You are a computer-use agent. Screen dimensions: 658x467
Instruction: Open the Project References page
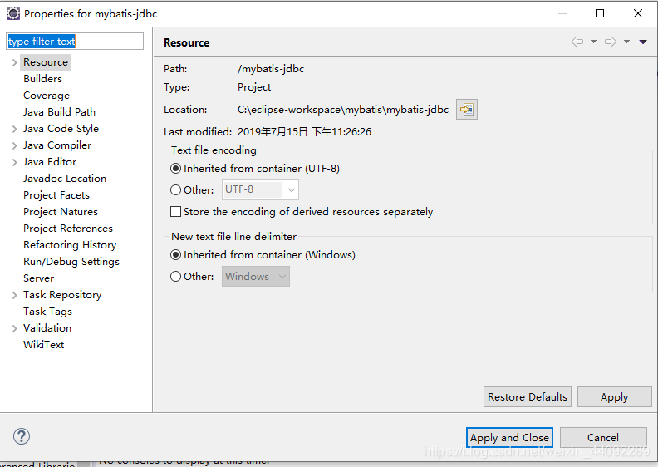click(x=68, y=229)
